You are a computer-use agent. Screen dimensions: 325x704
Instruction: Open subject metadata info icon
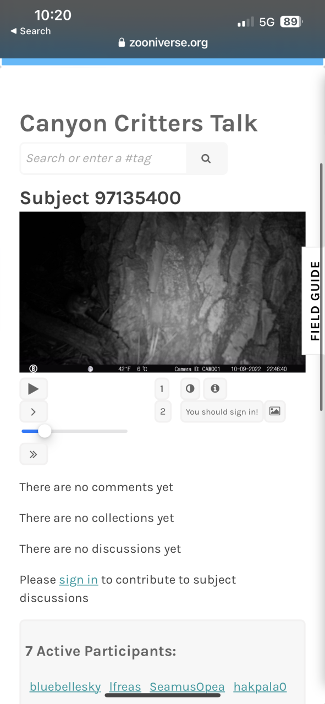click(x=215, y=389)
